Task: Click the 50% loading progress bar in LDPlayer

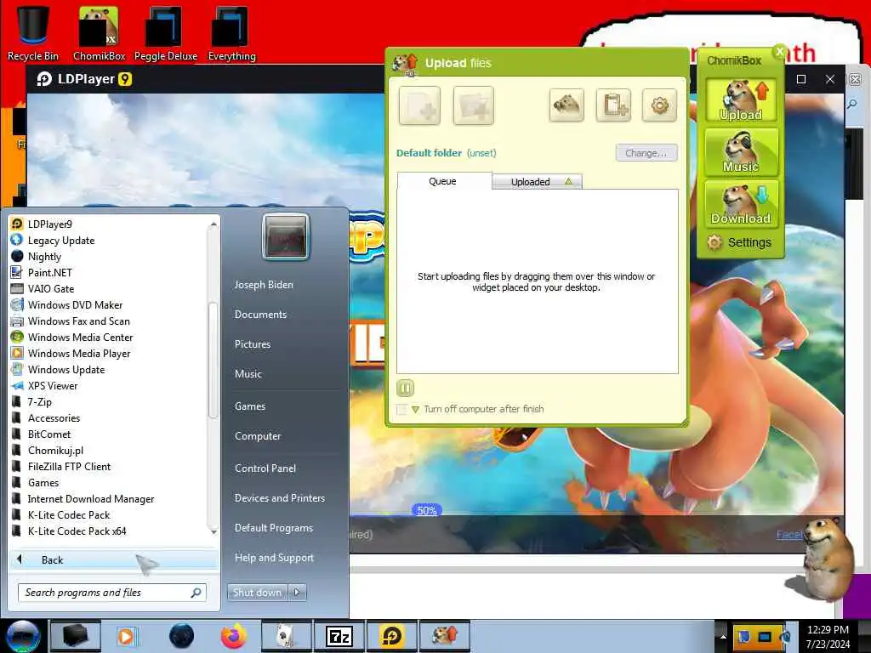Action: point(427,510)
